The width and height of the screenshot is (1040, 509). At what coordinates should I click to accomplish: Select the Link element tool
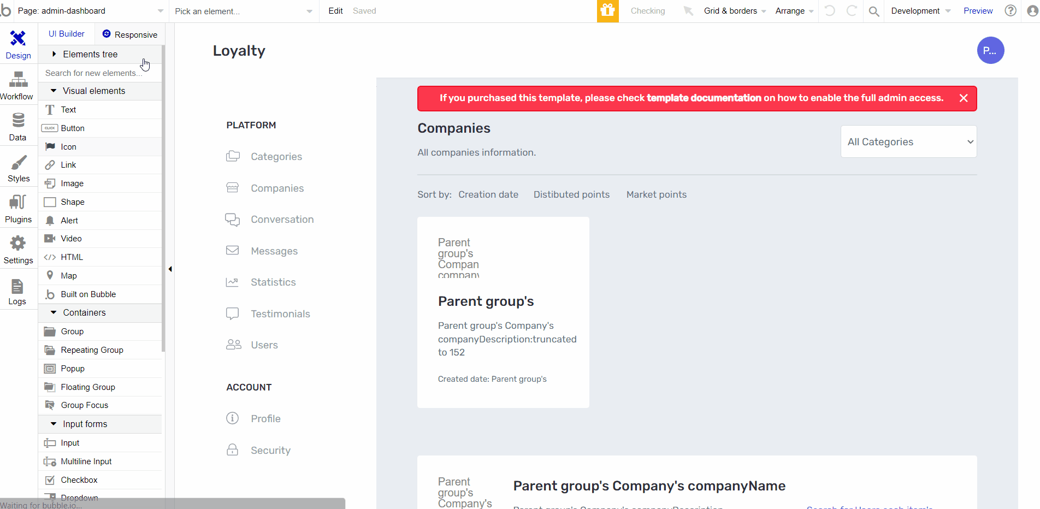(x=100, y=165)
